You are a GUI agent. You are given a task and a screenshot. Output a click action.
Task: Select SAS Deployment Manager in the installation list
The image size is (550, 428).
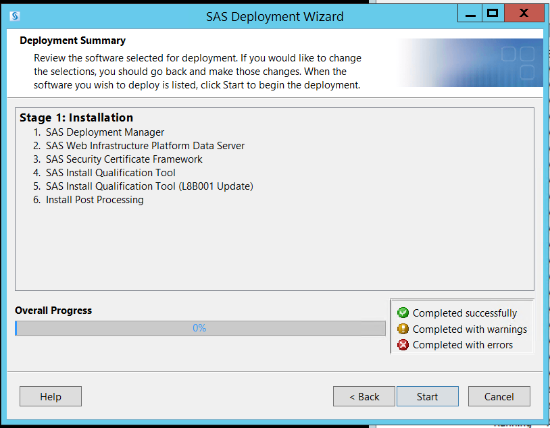(x=105, y=132)
